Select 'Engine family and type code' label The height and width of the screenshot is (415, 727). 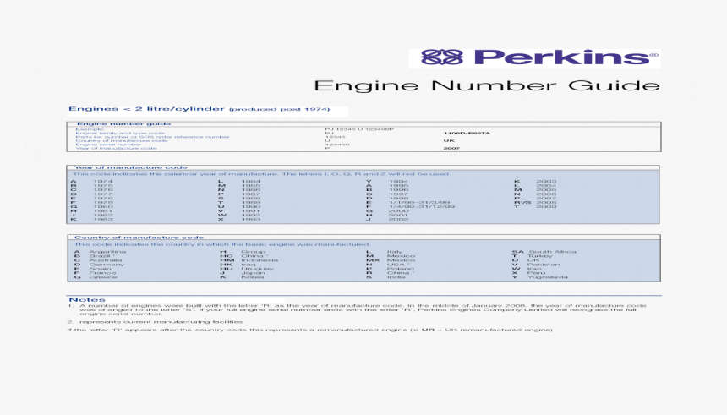click(120, 133)
